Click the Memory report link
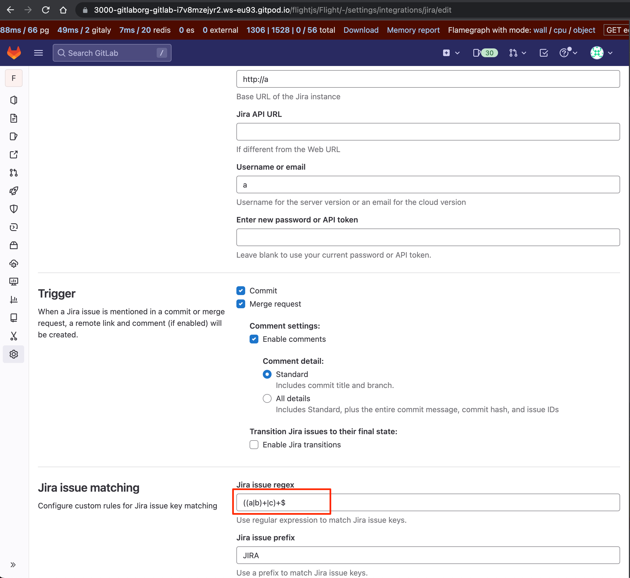 click(413, 30)
